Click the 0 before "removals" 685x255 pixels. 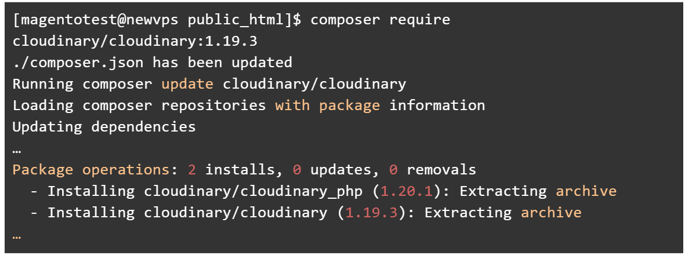tap(393, 170)
